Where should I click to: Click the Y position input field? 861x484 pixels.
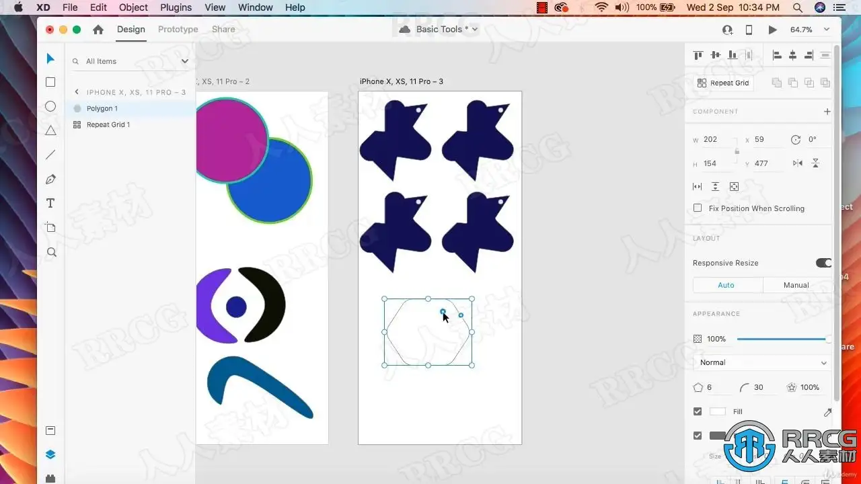[768, 163]
